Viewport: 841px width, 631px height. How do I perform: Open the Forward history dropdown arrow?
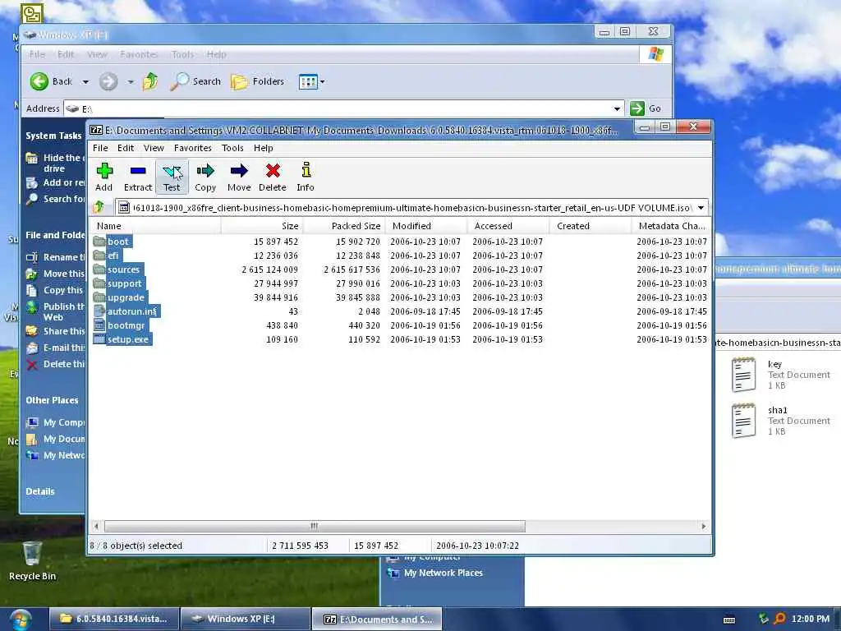[131, 81]
